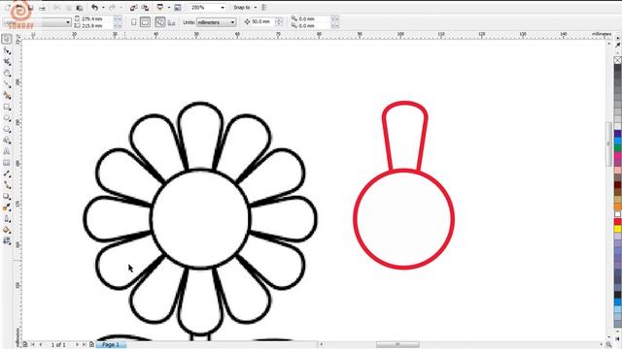Set page to landscape orientation
The height and width of the screenshot is (349, 622).
(x=145, y=22)
